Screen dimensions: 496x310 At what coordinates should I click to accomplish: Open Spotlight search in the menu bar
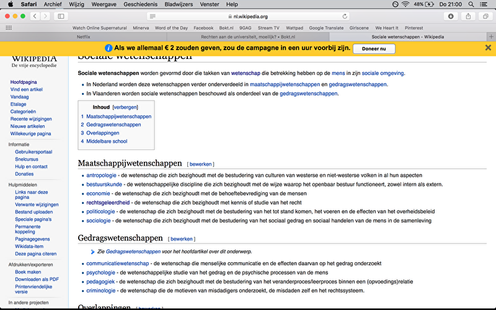click(x=471, y=4)
